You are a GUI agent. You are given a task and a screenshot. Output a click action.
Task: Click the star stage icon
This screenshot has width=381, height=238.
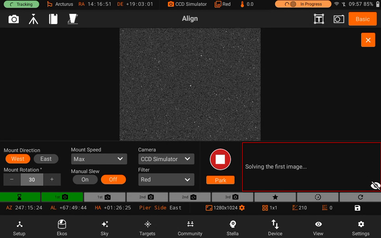click(275, 197)
